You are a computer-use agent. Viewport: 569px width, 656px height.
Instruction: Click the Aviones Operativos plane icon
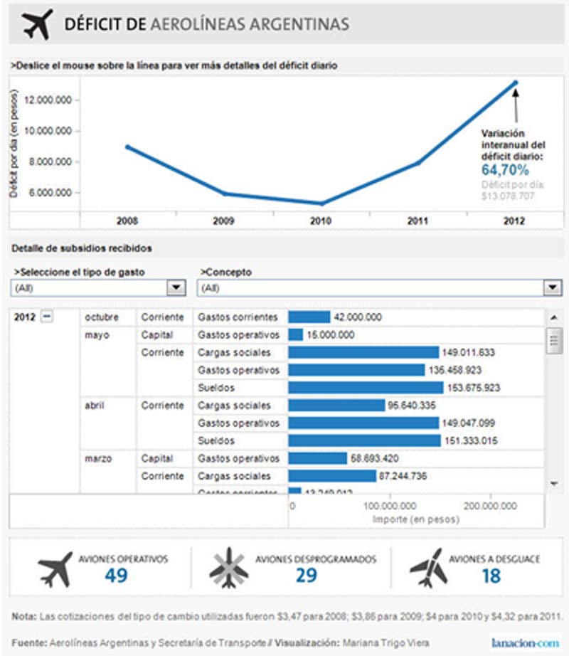[55, 569]
